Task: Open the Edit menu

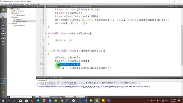Action: coord(6,4)
